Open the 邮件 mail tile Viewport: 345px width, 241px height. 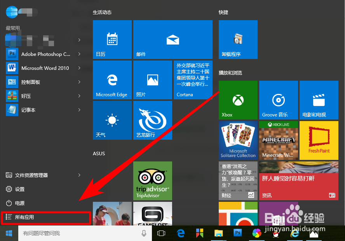click(172, 39)
